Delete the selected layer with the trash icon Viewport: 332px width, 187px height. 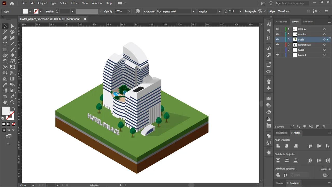324,127
